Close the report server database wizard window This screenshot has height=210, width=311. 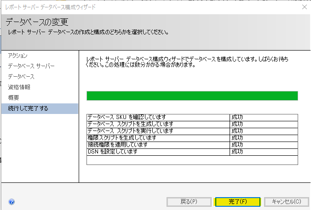304,7
